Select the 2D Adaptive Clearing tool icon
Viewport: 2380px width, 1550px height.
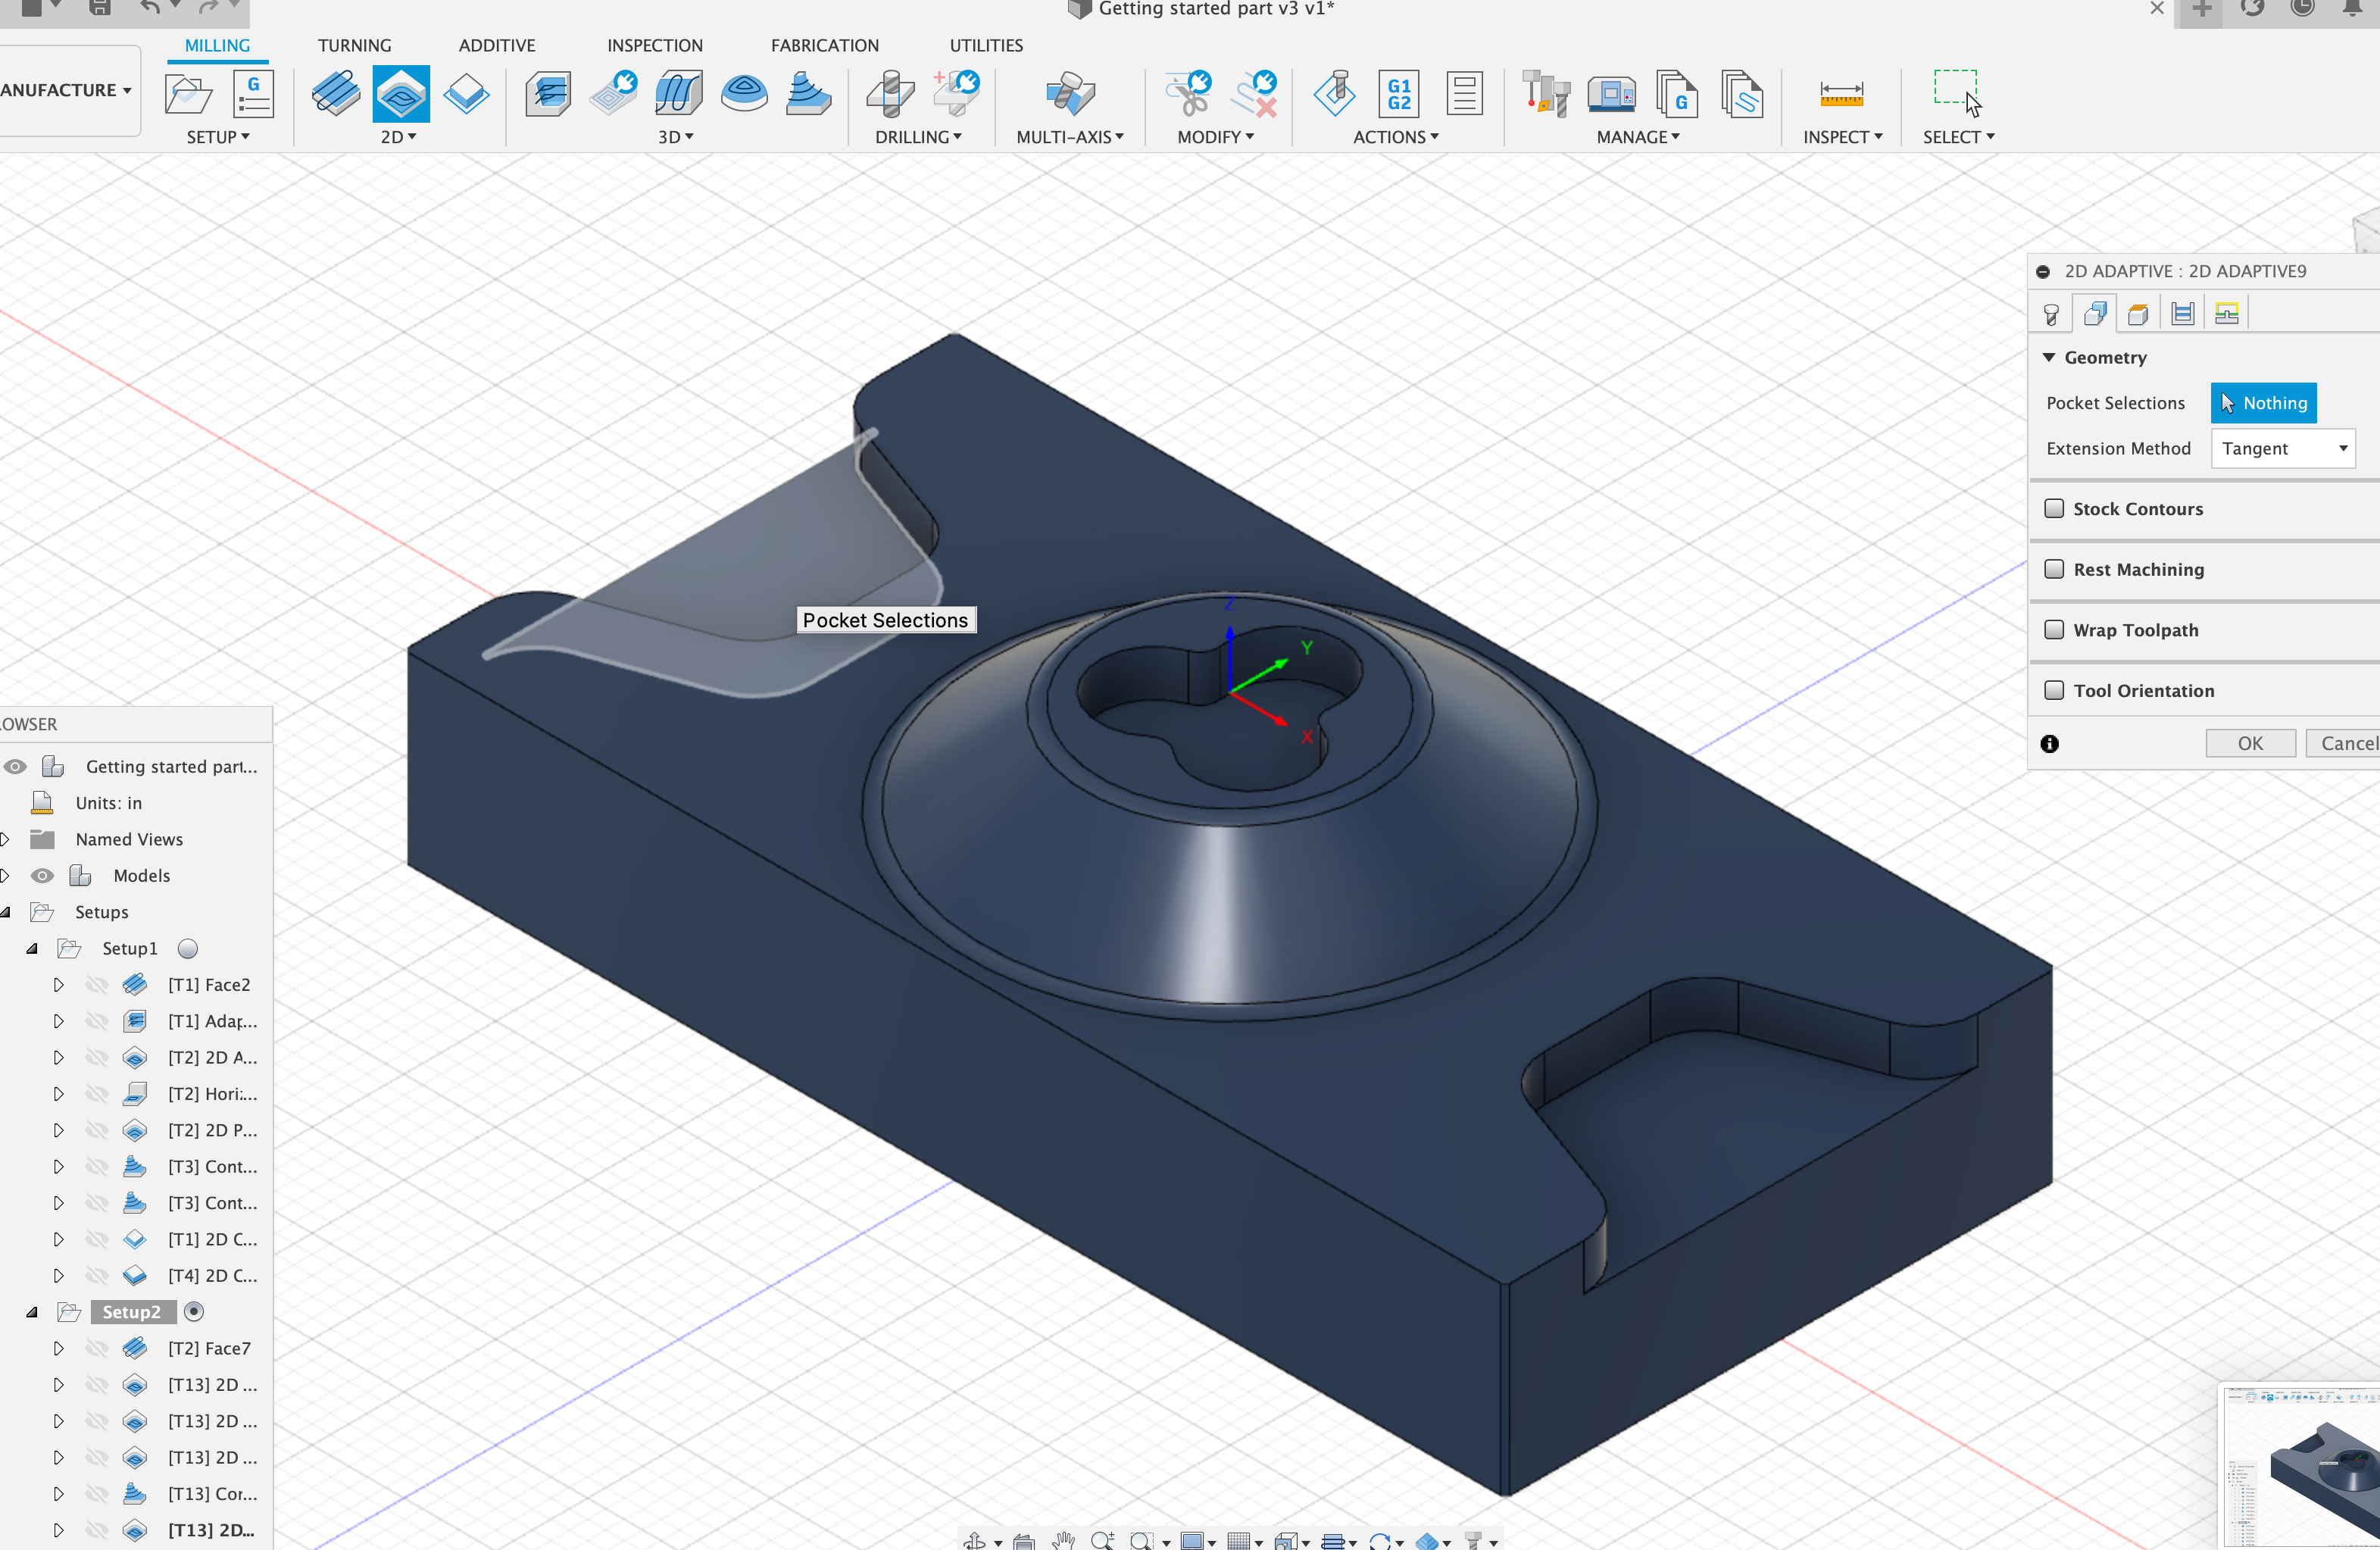401,95
